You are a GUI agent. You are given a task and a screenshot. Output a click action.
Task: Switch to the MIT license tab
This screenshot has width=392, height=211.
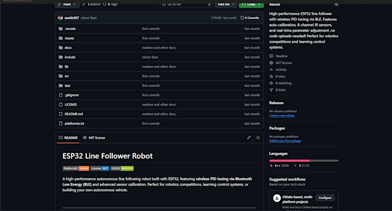click(x=94, y=138)
